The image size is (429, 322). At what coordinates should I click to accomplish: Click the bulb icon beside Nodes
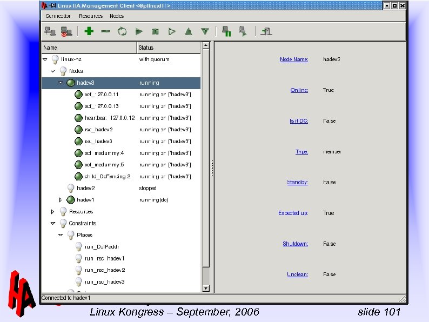63,71
